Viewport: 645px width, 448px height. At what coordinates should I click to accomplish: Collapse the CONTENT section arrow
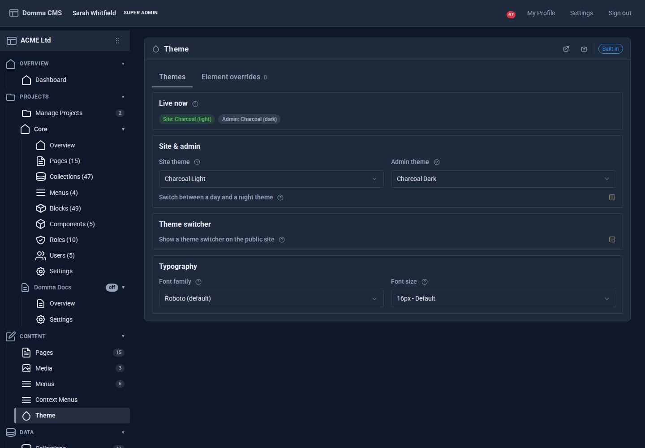pyautogui.click(x=123, y=336)
